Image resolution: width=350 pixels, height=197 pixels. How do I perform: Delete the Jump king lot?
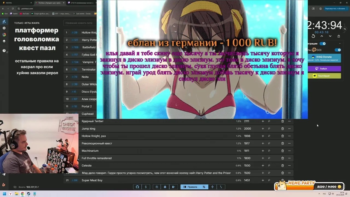(282, 129)
